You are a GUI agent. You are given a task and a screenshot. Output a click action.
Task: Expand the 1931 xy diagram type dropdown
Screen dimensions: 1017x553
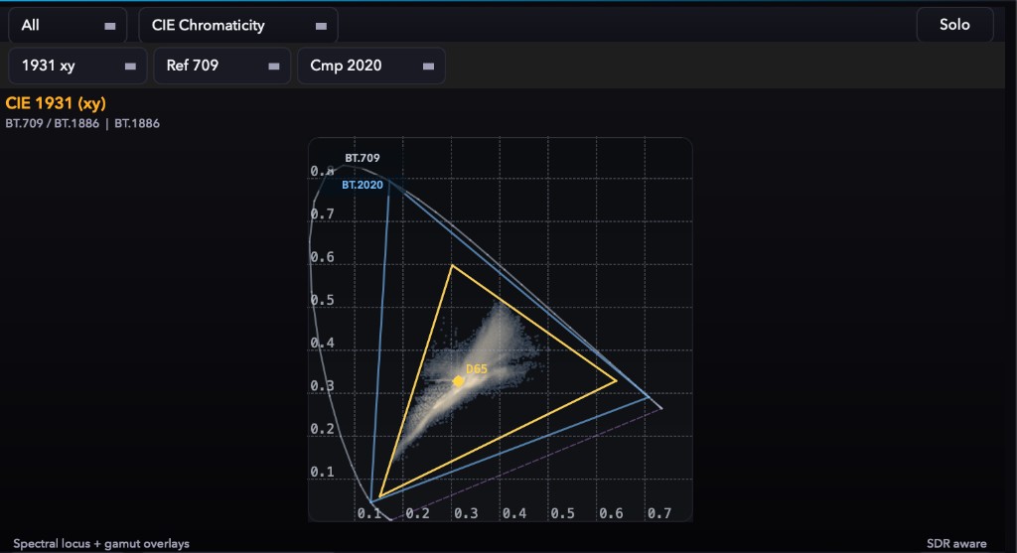tap(77, 66)
